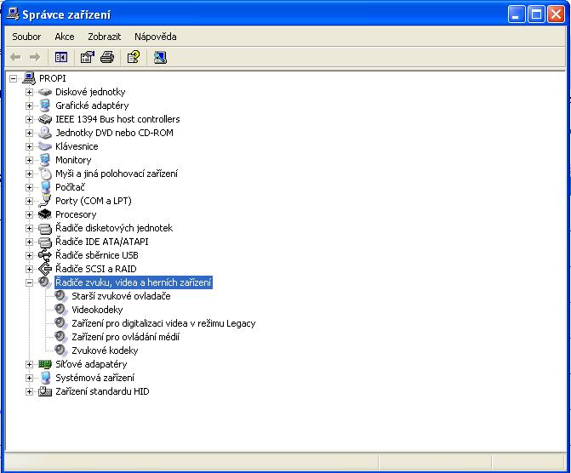
Task: Expand Diskové jednotky node
Action: pos(29,92)
